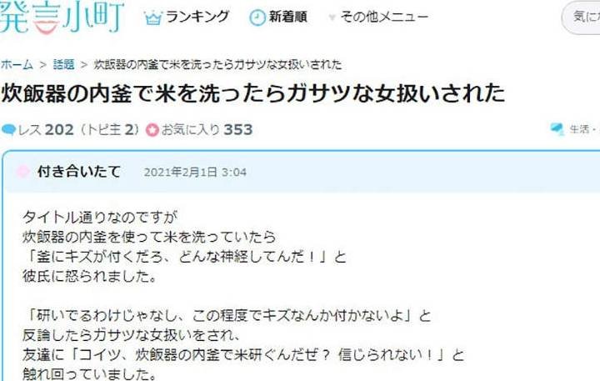Viewport: 600px width, 381px height.
Task: Open the レス 202 reply count
Action: [x=46, y=130]
